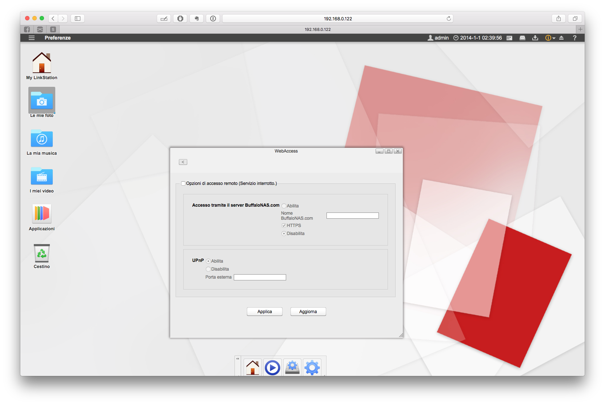Open help via question mark icon

(x=574, y=38)
